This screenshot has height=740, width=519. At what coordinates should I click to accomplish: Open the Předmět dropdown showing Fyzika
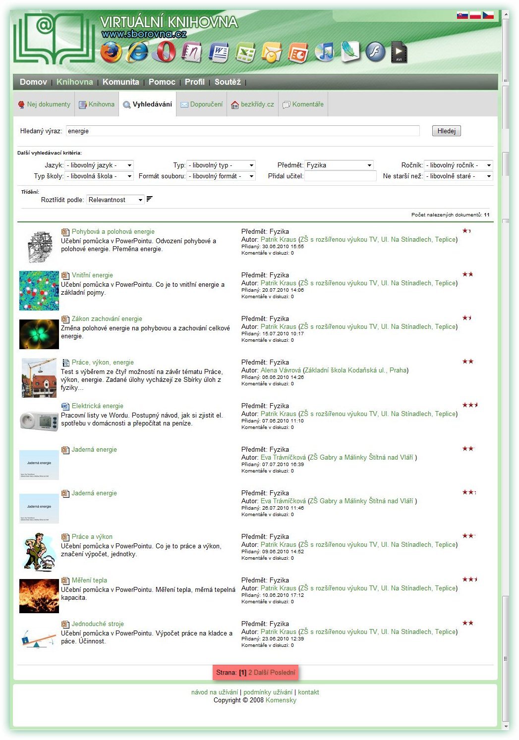click(x=339, y=165)
